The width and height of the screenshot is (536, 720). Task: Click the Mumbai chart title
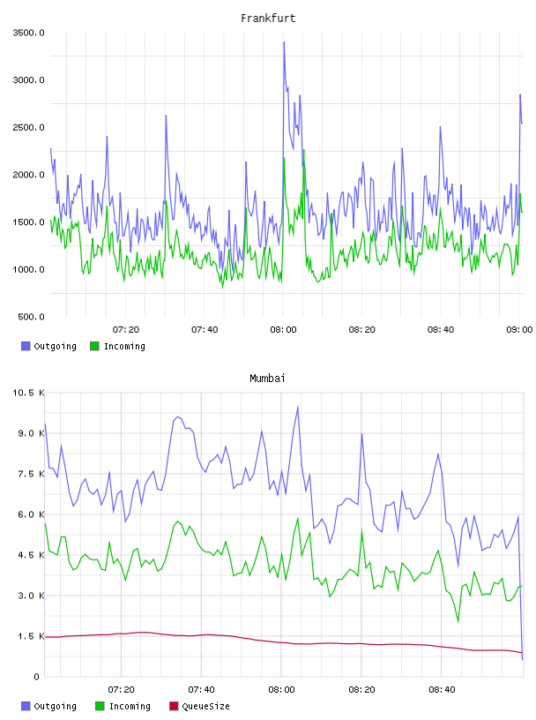click(267, 379)
